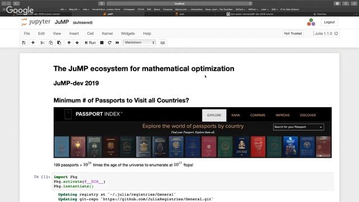This screenshot has width=359, height=202.
Task: Switch to the Favorites browser tab
Action: click(320, 14)
